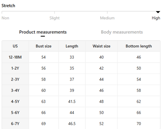
Task: Select the 2-3Y size row
Action: pyautogui.click(x=81, y=79)
